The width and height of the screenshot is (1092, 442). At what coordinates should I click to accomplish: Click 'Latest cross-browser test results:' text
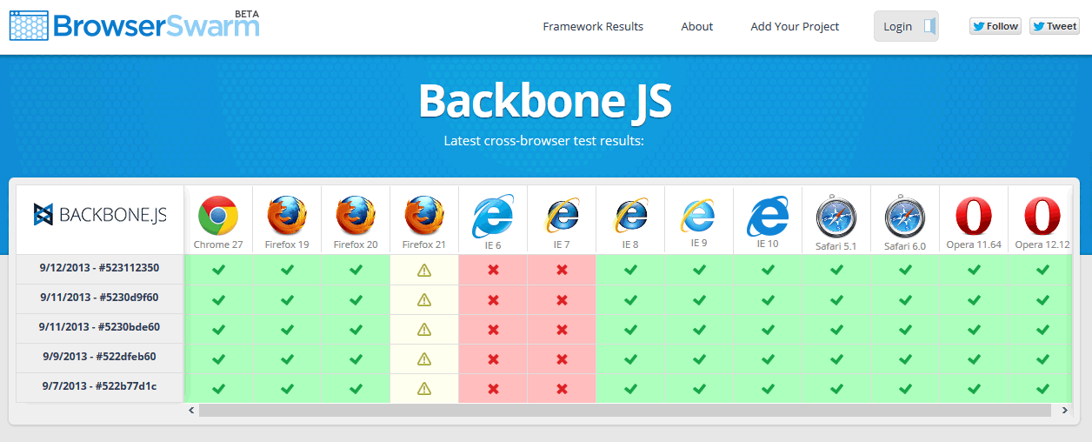543,140
